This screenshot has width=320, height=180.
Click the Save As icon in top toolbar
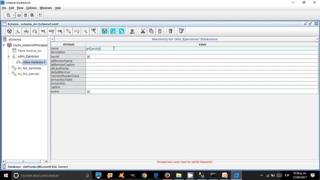click(32, 15)
